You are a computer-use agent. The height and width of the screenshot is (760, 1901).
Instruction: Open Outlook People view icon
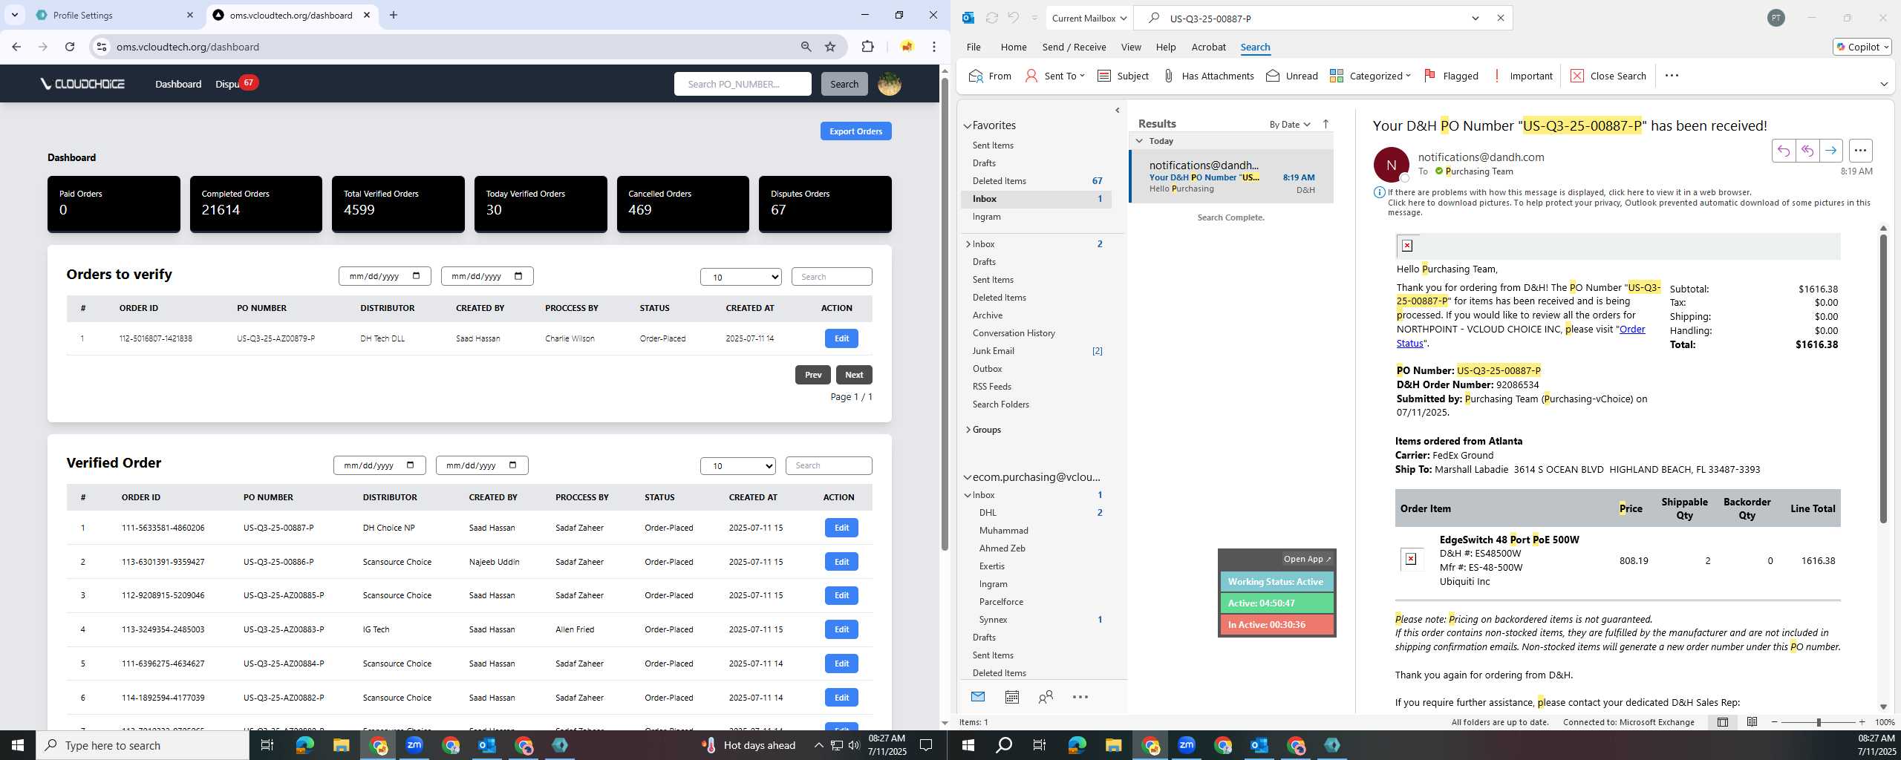1046,697
